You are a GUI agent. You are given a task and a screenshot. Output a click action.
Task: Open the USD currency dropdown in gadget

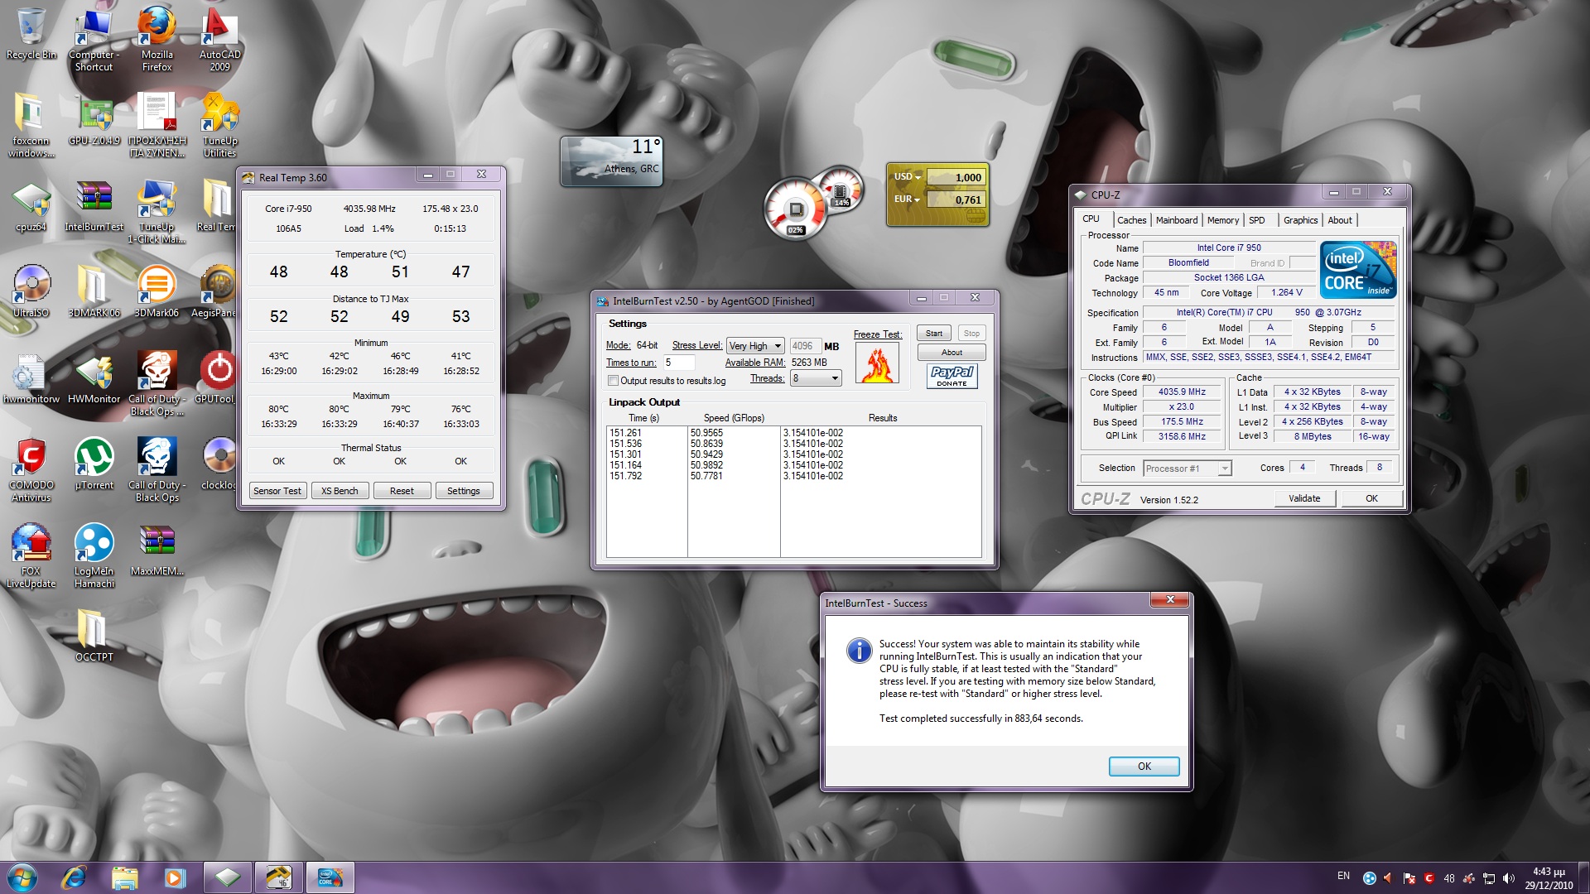[x=908, y=177]
